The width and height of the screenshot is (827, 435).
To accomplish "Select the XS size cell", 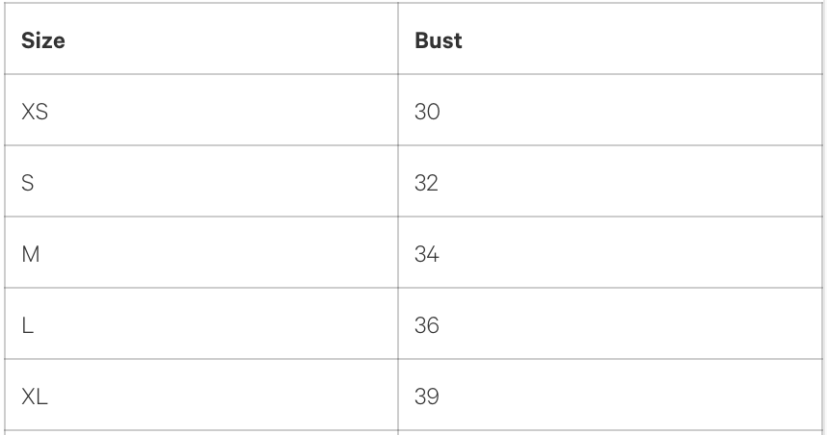I will tap(35, 111).
